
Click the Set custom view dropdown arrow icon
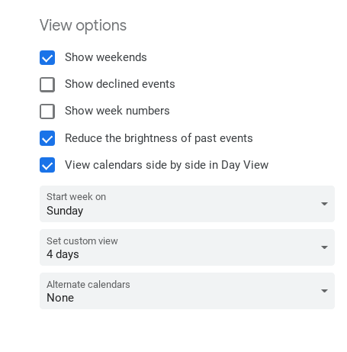coord(324,247)
